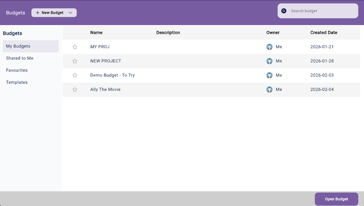
Task: Toggle favourite star for NEW PROJECT
Action: (x=75, y=61)
